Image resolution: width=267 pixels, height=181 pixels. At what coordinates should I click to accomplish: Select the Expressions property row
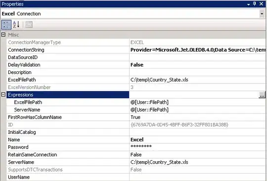point(68,95)
